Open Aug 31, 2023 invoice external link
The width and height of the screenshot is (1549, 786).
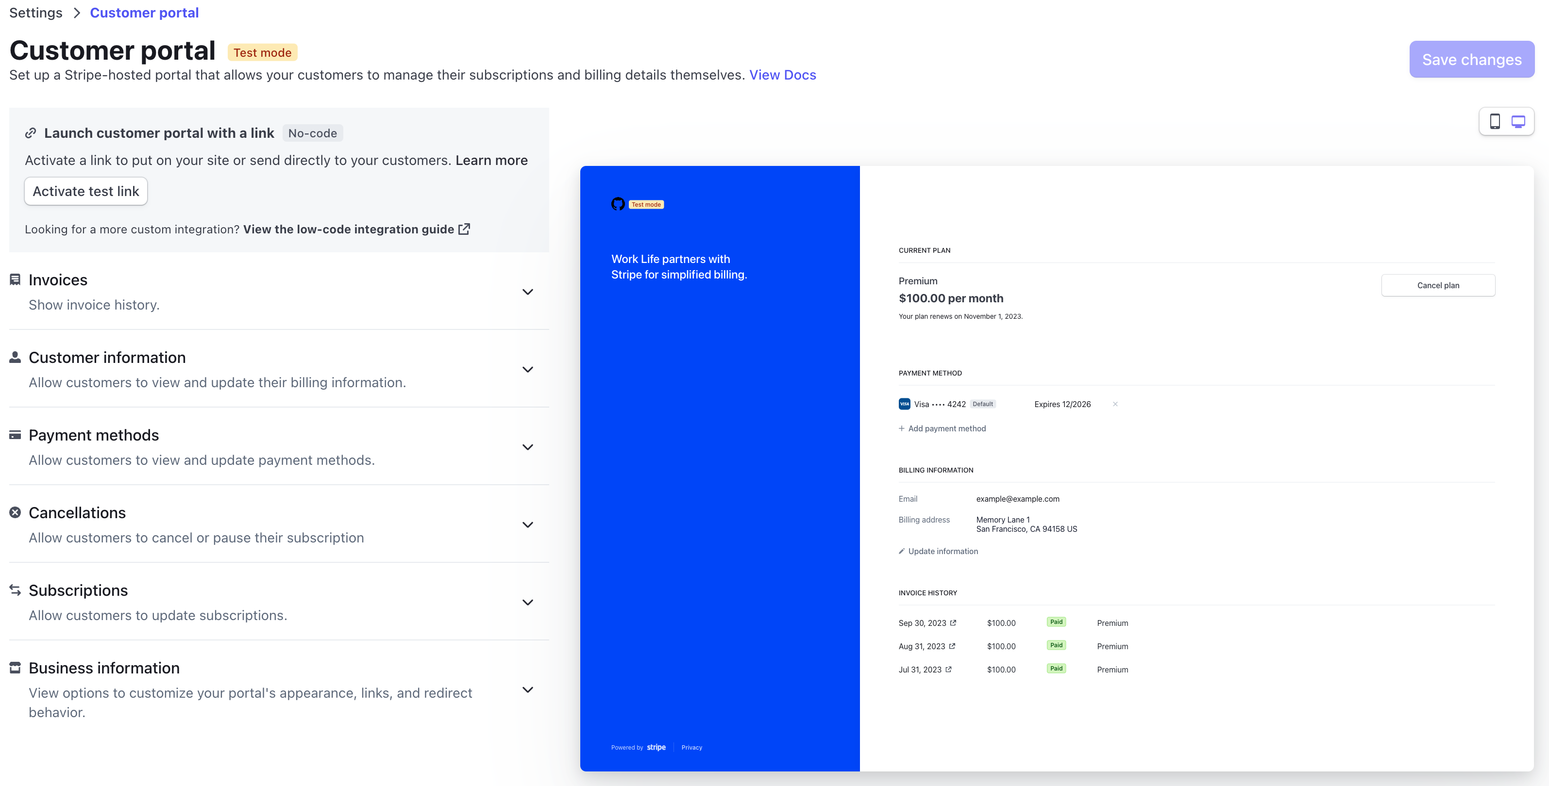click(952, 646)
